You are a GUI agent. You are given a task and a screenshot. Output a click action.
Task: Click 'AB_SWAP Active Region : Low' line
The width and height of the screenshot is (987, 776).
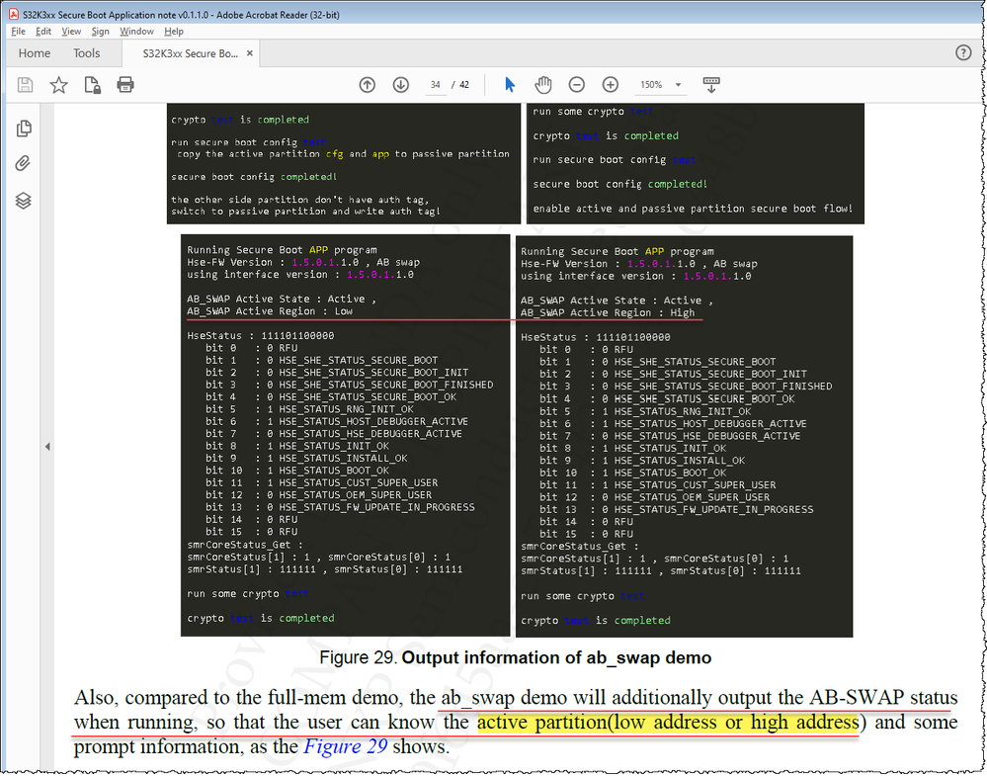pyautogui.click(x=270, y=311)
